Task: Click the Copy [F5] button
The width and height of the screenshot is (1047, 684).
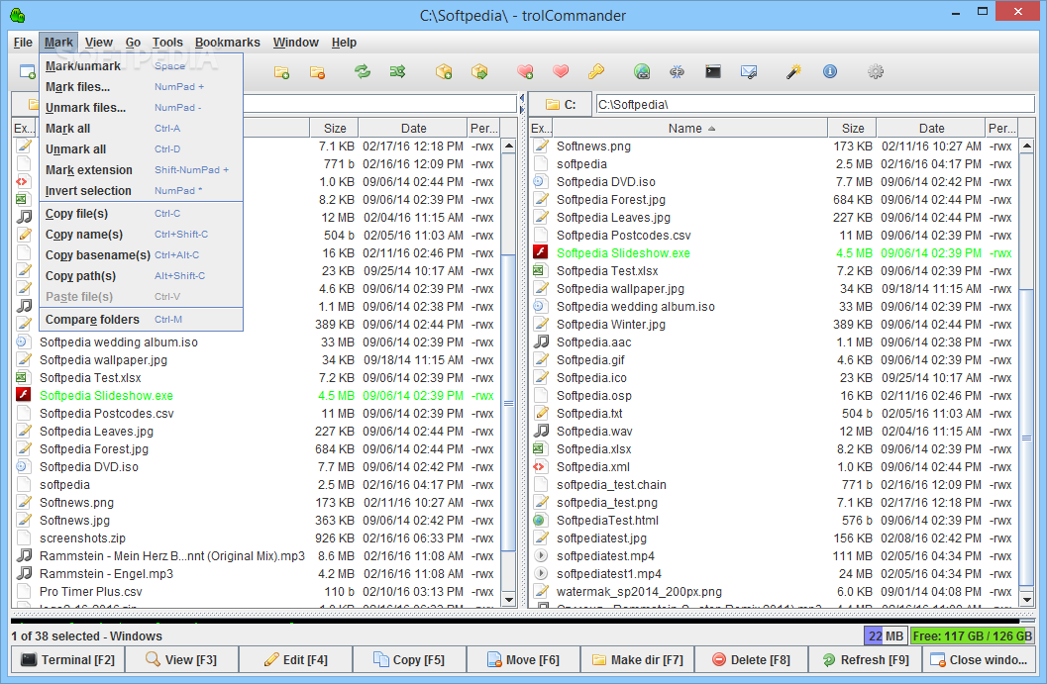Action: [x=409, y=659]
